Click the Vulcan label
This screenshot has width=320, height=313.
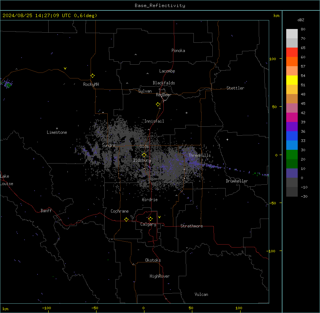(x=201, y=294)
